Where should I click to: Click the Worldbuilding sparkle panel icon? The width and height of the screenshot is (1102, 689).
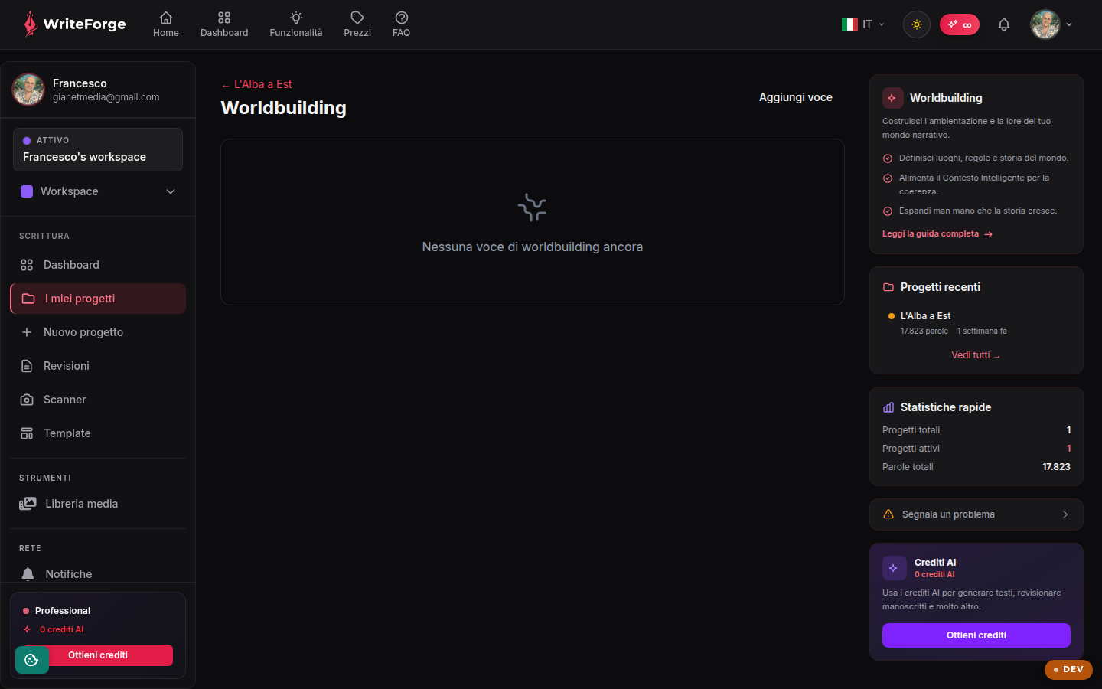click(892, 98)
